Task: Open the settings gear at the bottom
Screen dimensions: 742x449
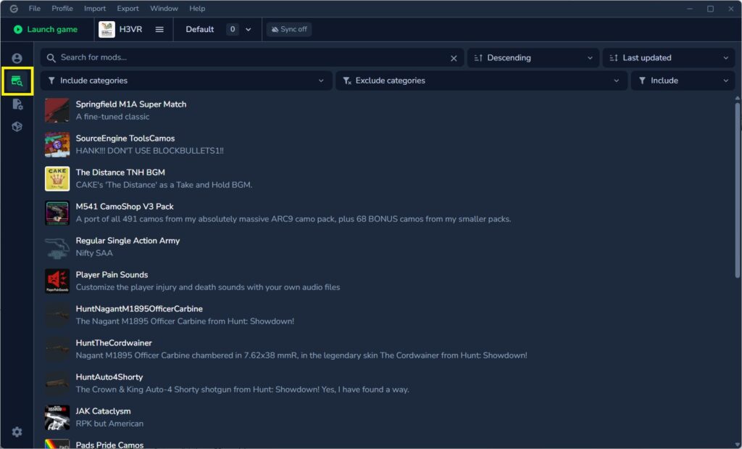Action: tap(16, 432)
